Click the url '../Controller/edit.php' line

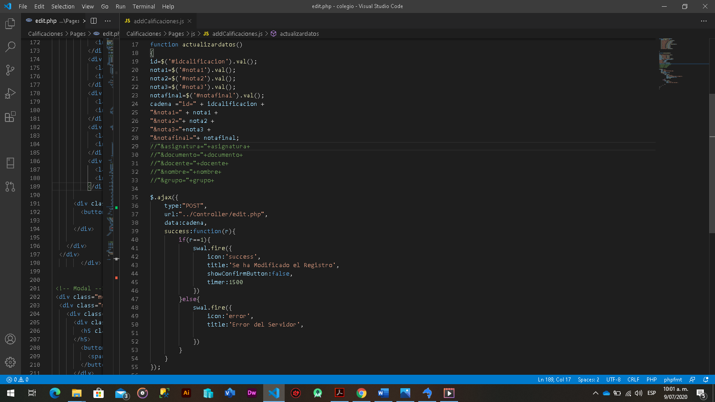[x=216, y=214]
